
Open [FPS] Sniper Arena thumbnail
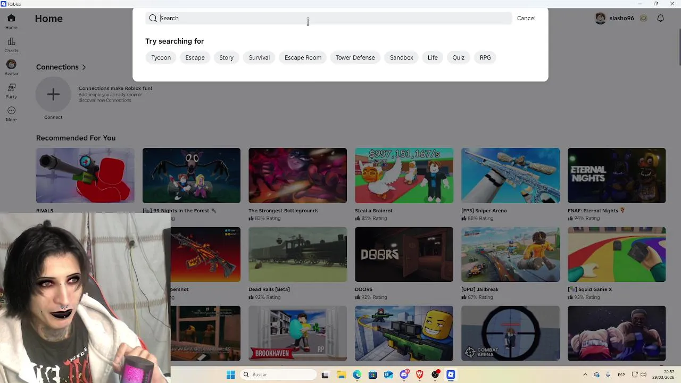(510, 176)
